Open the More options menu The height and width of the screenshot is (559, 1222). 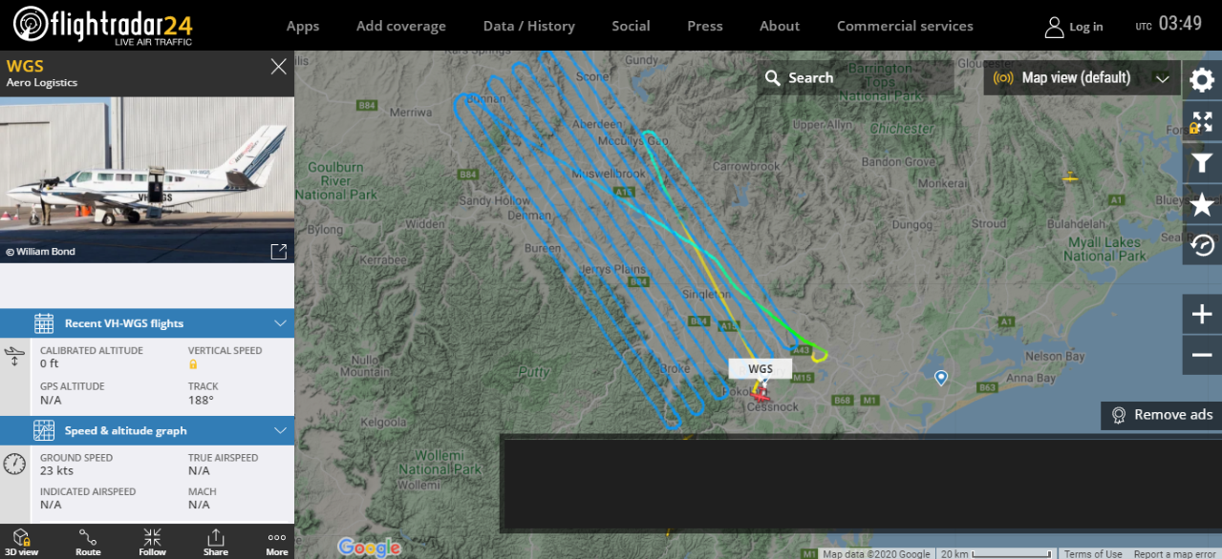pyautogui.click(x=277, y=542)
